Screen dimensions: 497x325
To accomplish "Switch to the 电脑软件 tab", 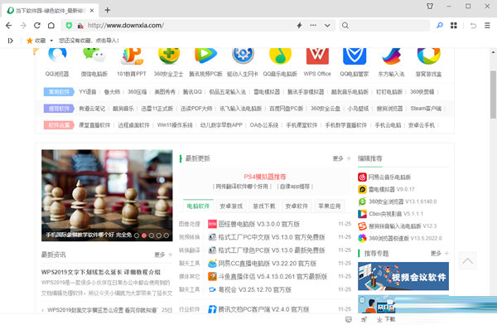I will click(199, 206).
